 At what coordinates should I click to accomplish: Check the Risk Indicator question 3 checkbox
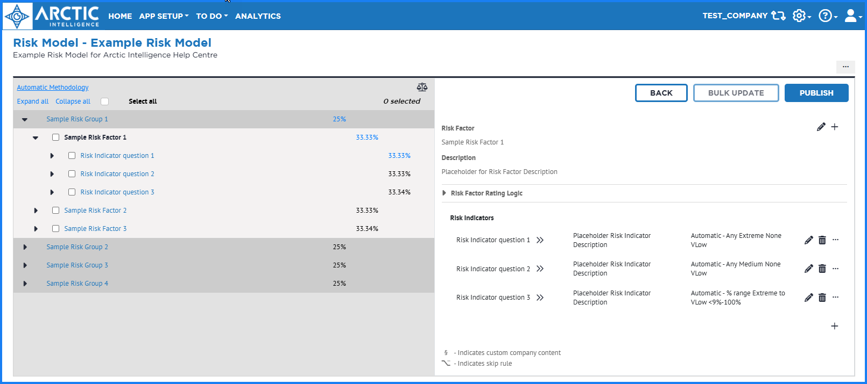[72, 192]
